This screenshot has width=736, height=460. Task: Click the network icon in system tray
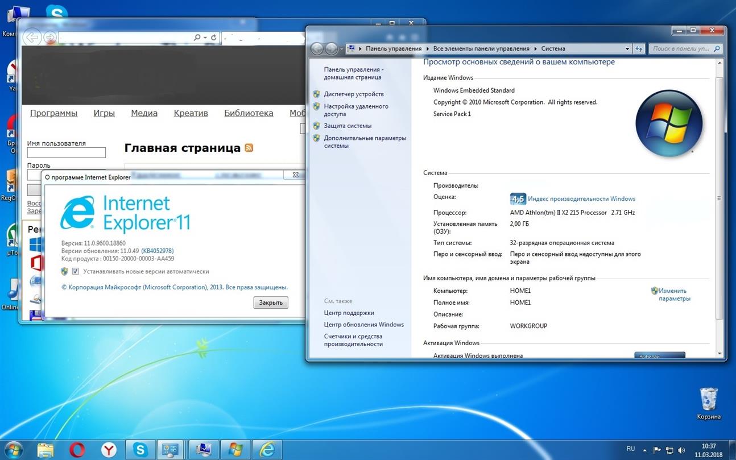pyautogui.click(x=669, y=449)
